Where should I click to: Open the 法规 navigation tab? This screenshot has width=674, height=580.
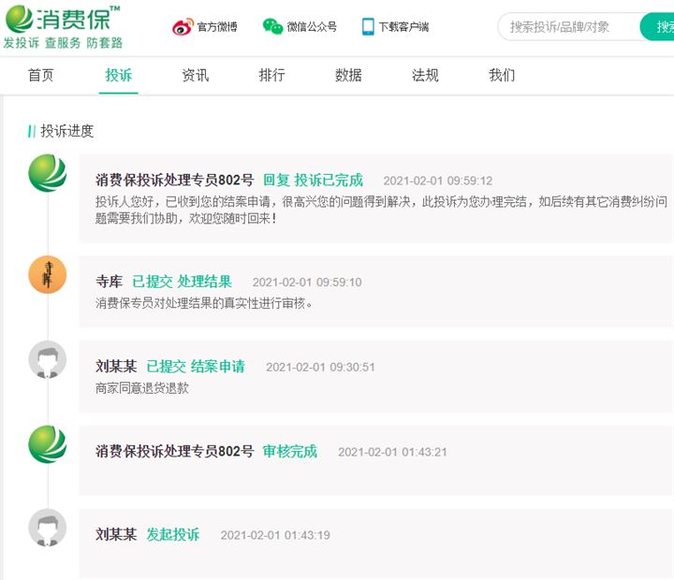pyautogui.click(x=425, y=75)
